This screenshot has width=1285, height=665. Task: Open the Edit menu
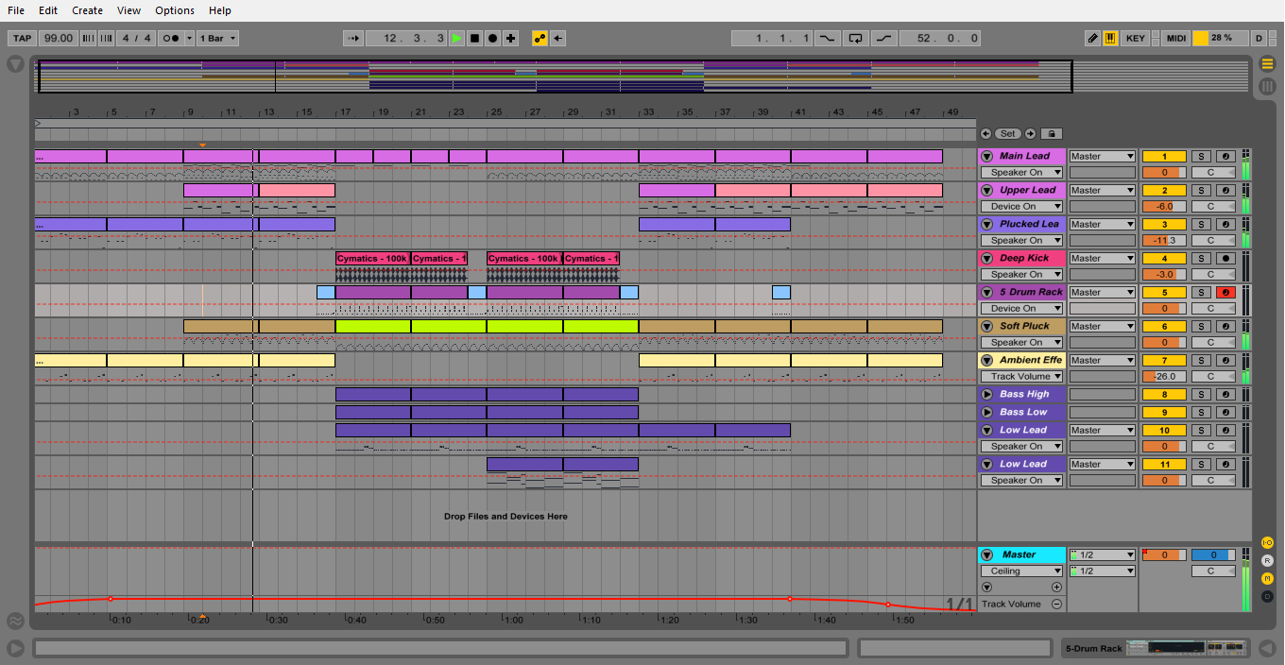click(x=48, y=10)
